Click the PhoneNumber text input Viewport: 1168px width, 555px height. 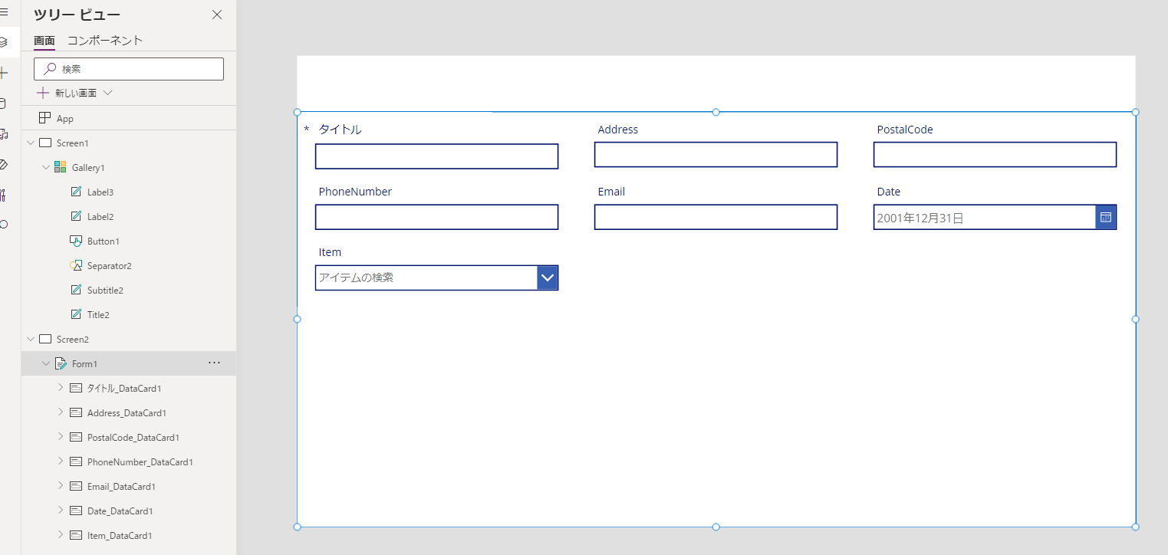436,217
